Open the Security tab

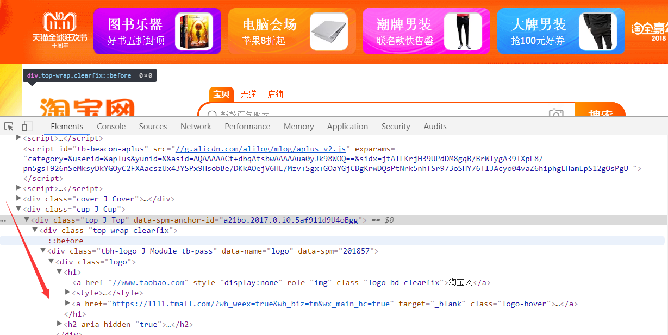click(396, 126)
